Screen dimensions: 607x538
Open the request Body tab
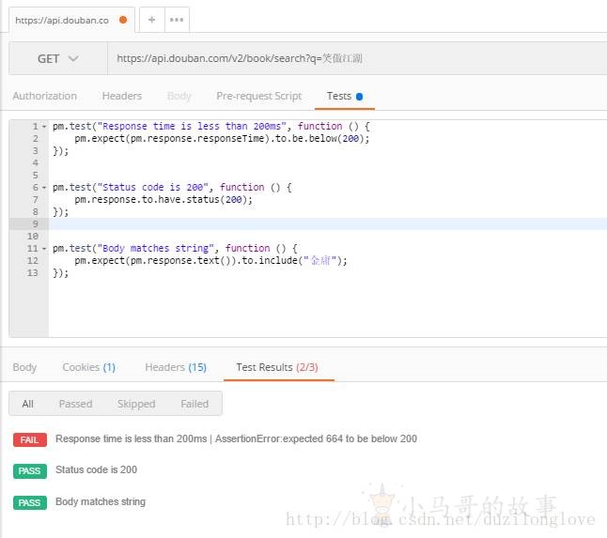pos(179,96)
